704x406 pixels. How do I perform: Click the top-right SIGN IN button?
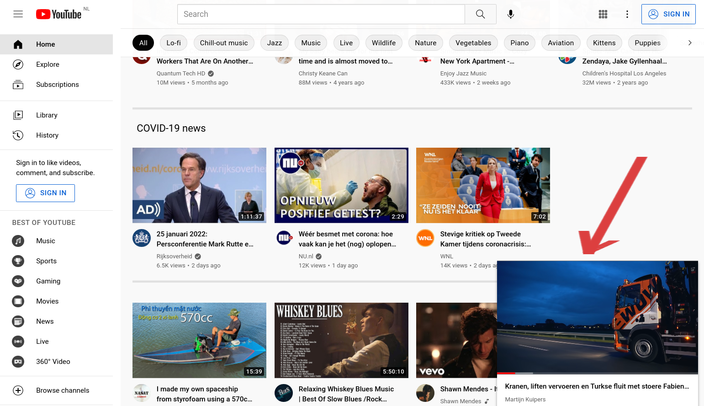point(668,14)
